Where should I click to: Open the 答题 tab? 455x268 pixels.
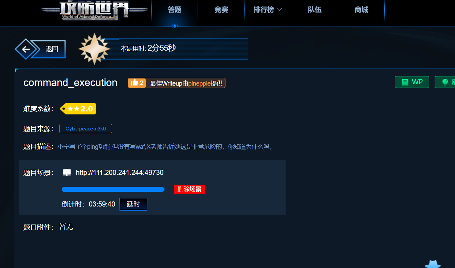(175, 10)
